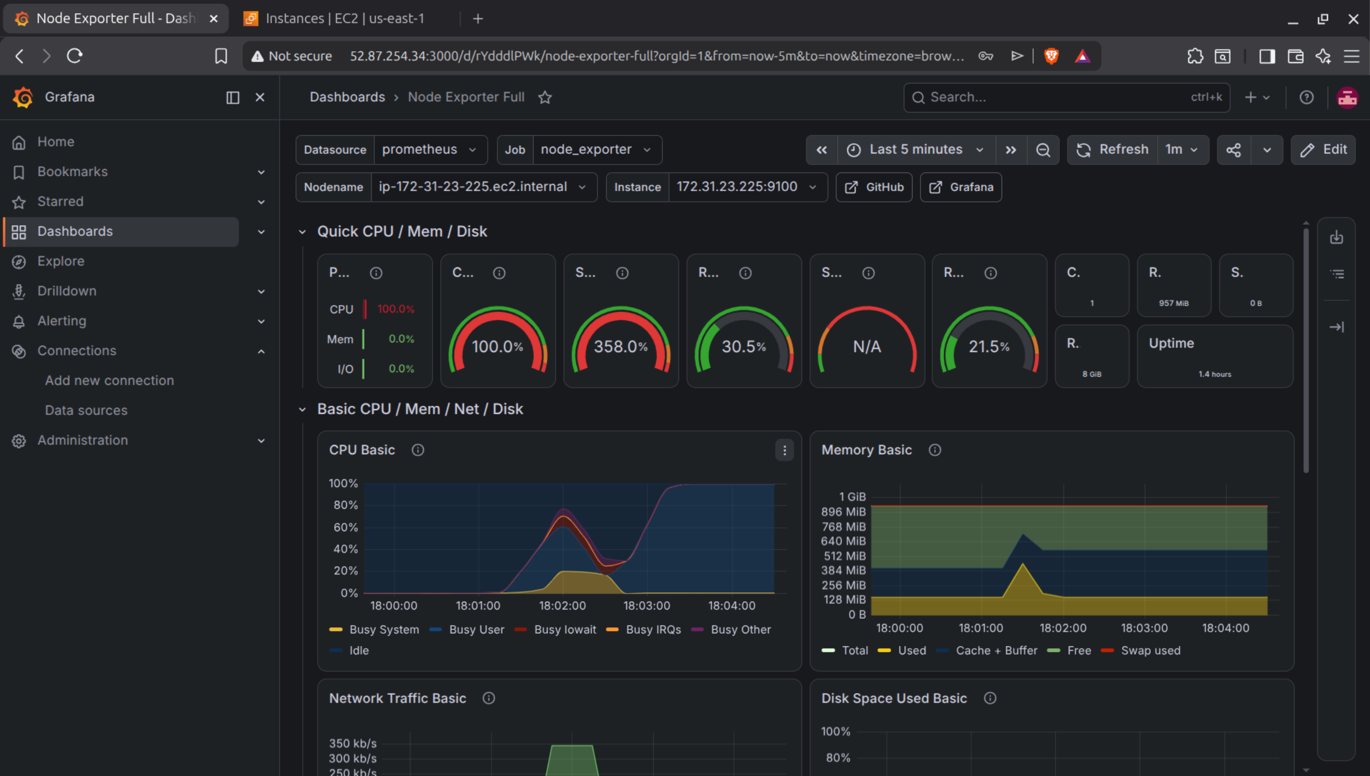Show CPU Basic panel info icon
1370x776 pixels.
(x=418, y=450)
